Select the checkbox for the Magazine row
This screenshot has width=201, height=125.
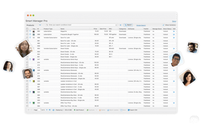[x=27, y=31]
